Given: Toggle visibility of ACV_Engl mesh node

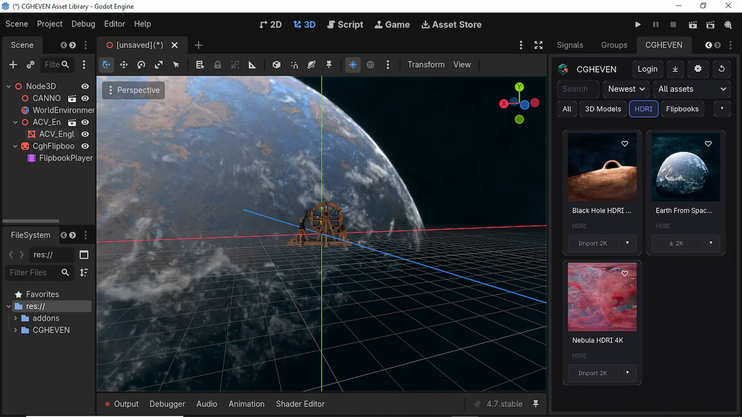Looking at the screenshot, I should (85, 134).
